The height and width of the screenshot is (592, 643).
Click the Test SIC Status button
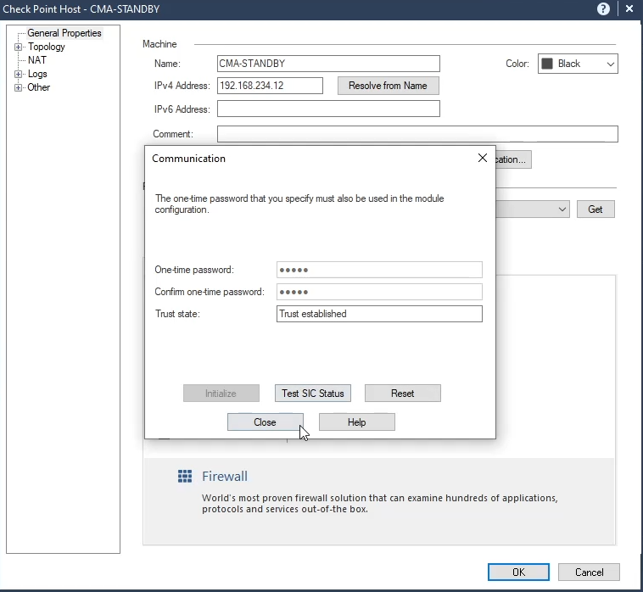(313, 394)
